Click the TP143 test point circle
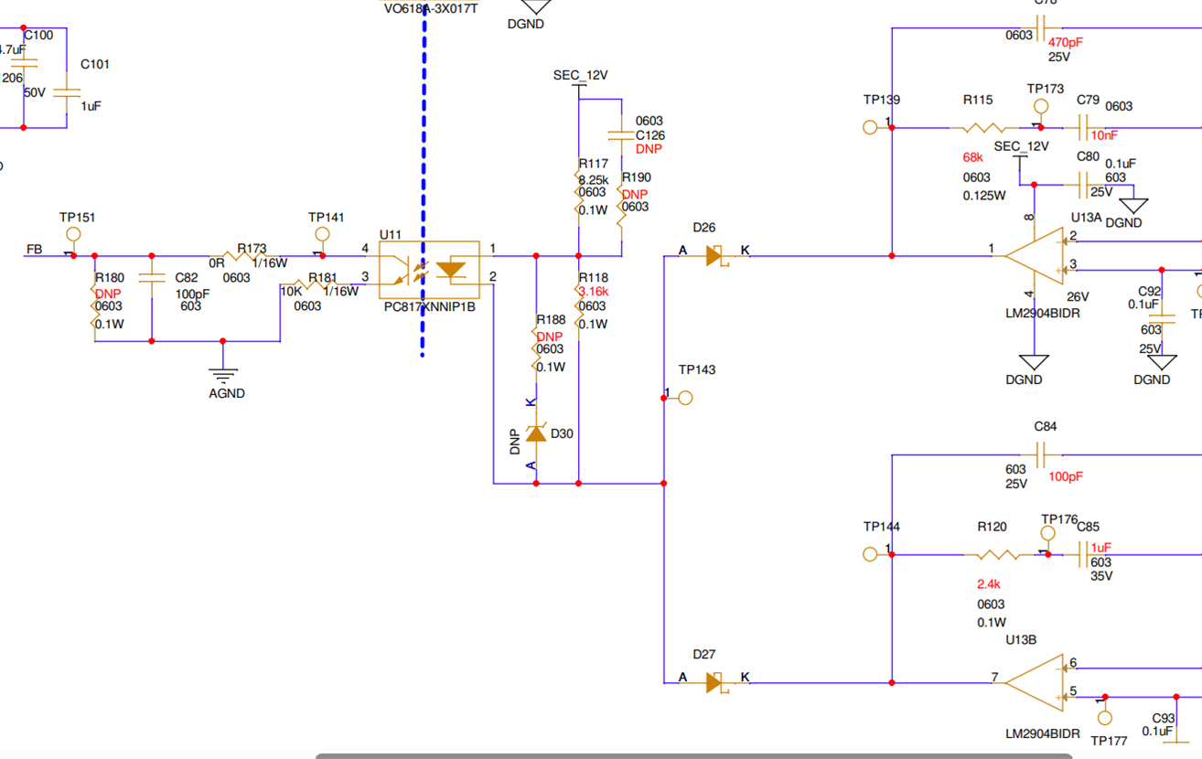 tap(685, 398)
